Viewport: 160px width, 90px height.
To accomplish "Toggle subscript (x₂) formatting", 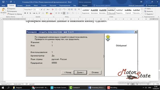I will [x=37, y=13].
